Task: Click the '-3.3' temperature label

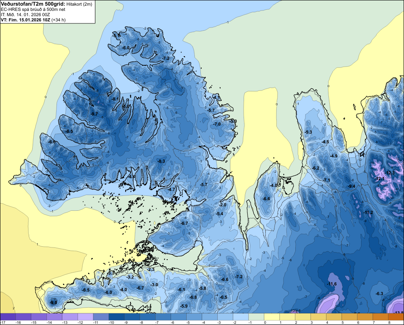Action: [x=111, y=273]
